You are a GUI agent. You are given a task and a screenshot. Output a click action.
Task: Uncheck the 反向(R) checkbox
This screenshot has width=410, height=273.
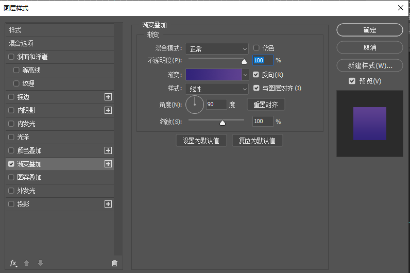point(256,75)
